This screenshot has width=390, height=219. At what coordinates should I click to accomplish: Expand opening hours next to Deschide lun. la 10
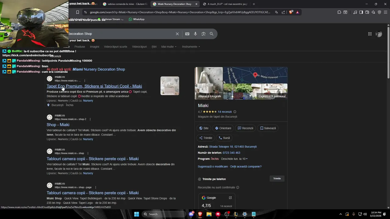click(x=247, y=159)
